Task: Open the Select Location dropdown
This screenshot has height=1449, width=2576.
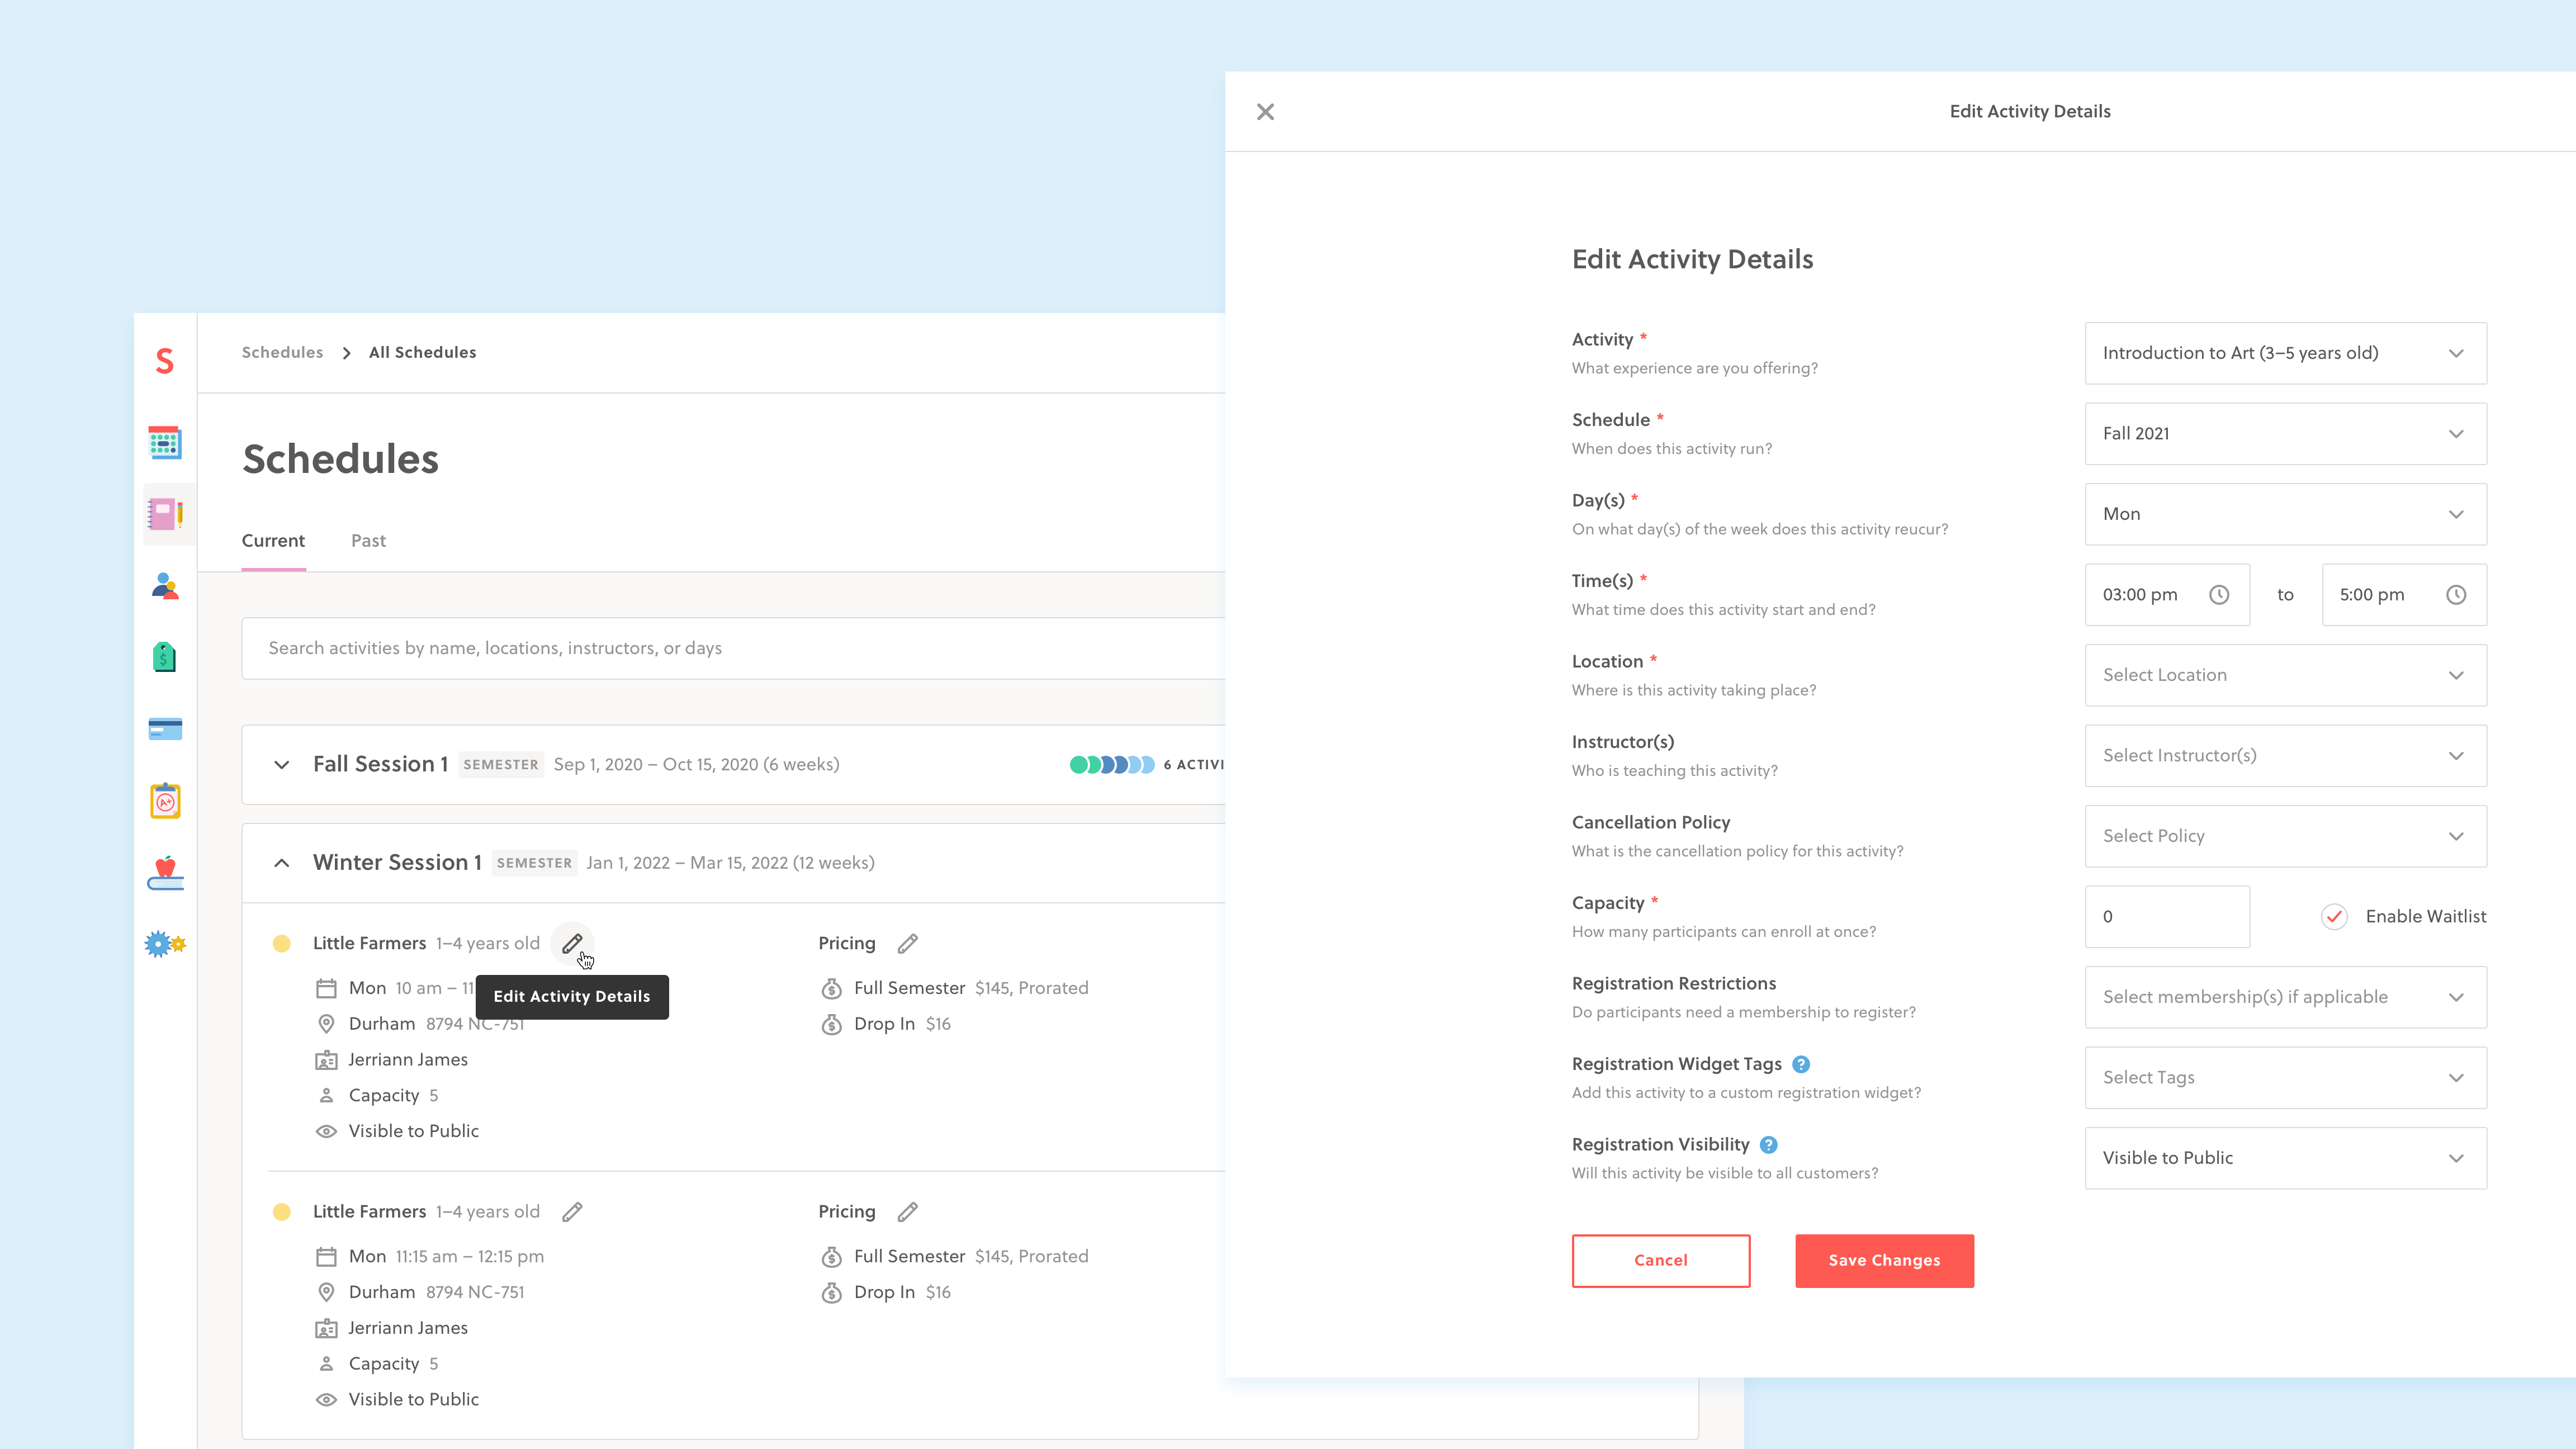Action: pyautogui.click(x=2285, y=675)
